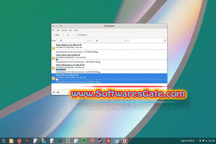This screenshot has width=216, height=144.
Task: Open the Show Applications grid
Action: [4, 141]
